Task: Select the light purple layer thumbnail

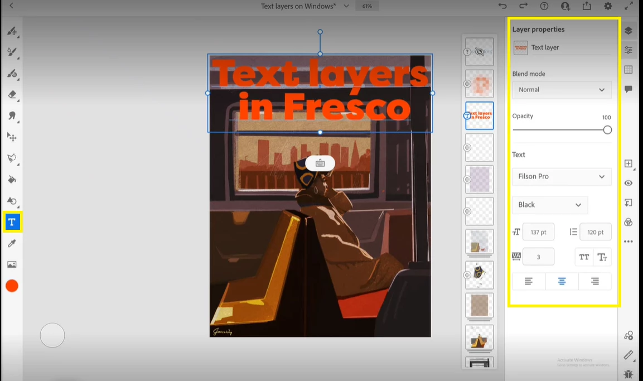Action: pyautogui.click(x=480, y=179)
